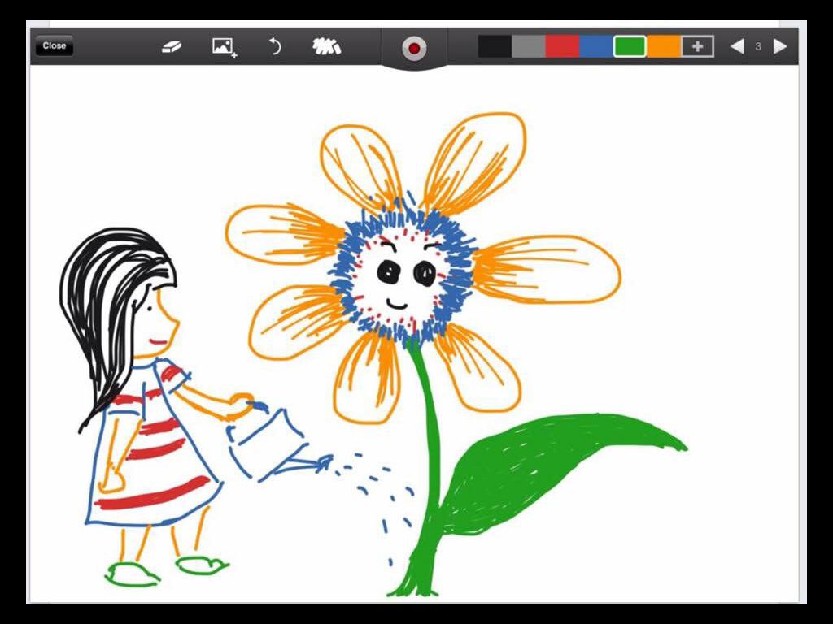Switch to the blue color swatch
Viewport: 833px width, 624px height.
[595, 46]
